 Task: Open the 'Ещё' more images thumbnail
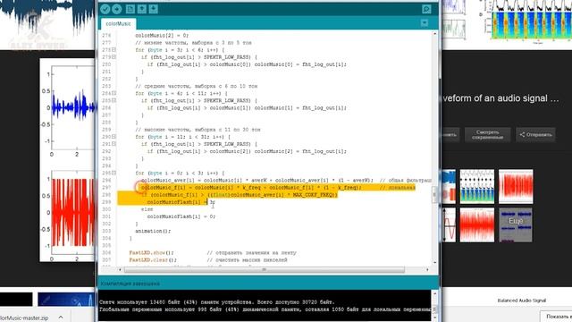[x=516, y=225]
